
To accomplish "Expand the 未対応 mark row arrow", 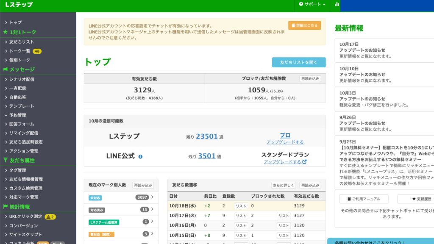I will pyautogui.click(x=152, y=197).
